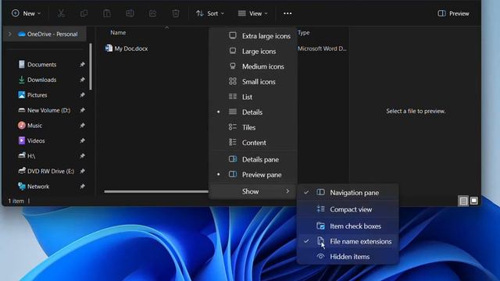
Task: Click the Music icon in sidebar
Action: tap(21, 125)
